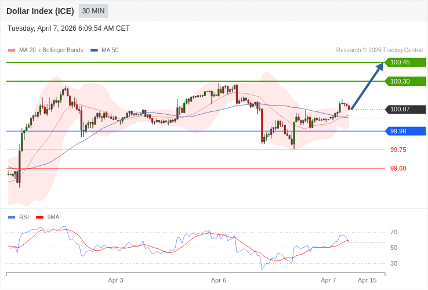Click the RSI 70 overbought level label
Image resolution: width=428 pixels, height=290 pixels.
394,232
